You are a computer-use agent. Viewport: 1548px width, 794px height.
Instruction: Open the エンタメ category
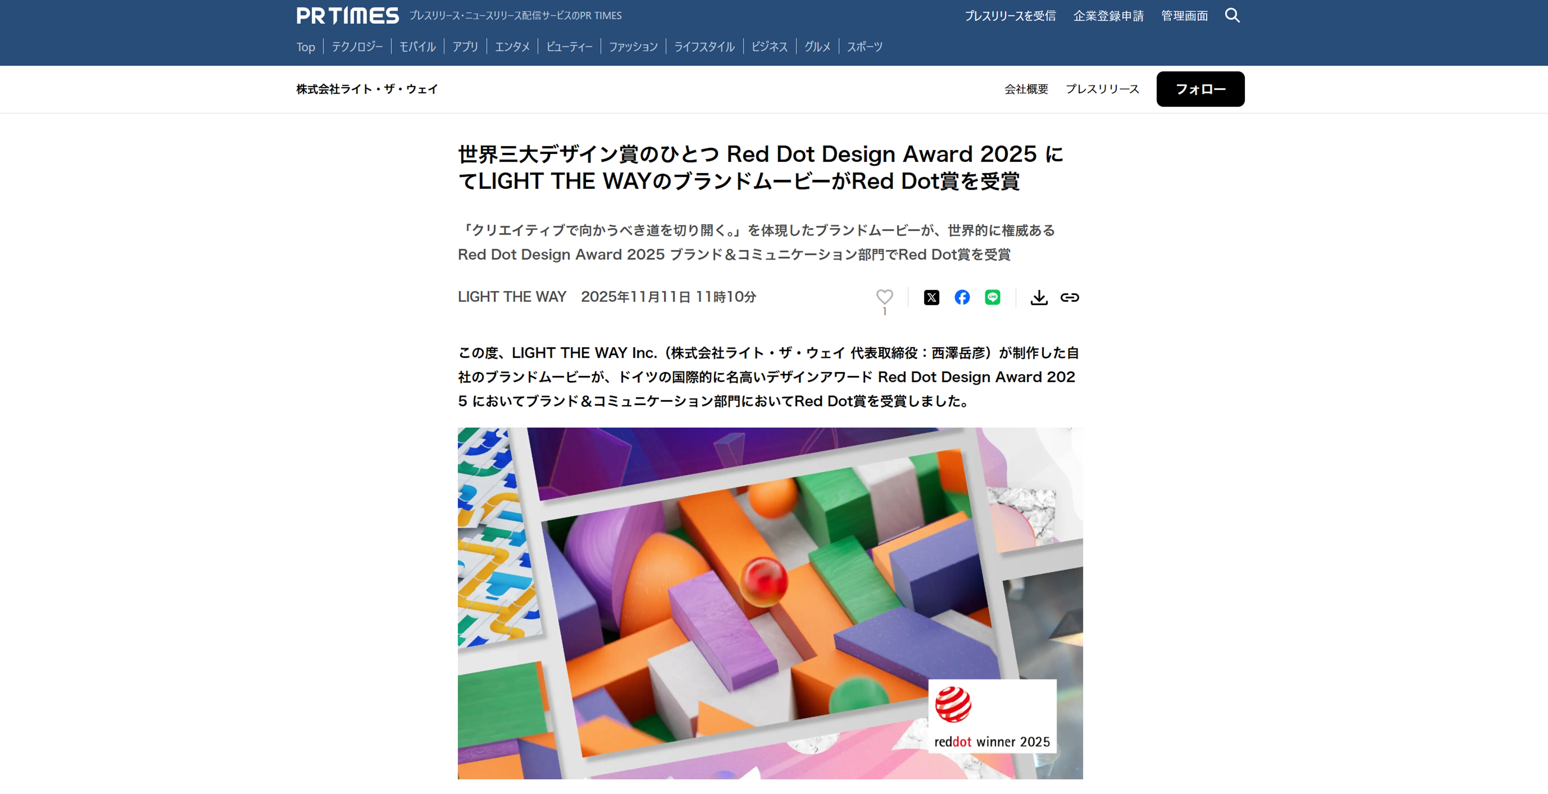[x=512, y=47]
